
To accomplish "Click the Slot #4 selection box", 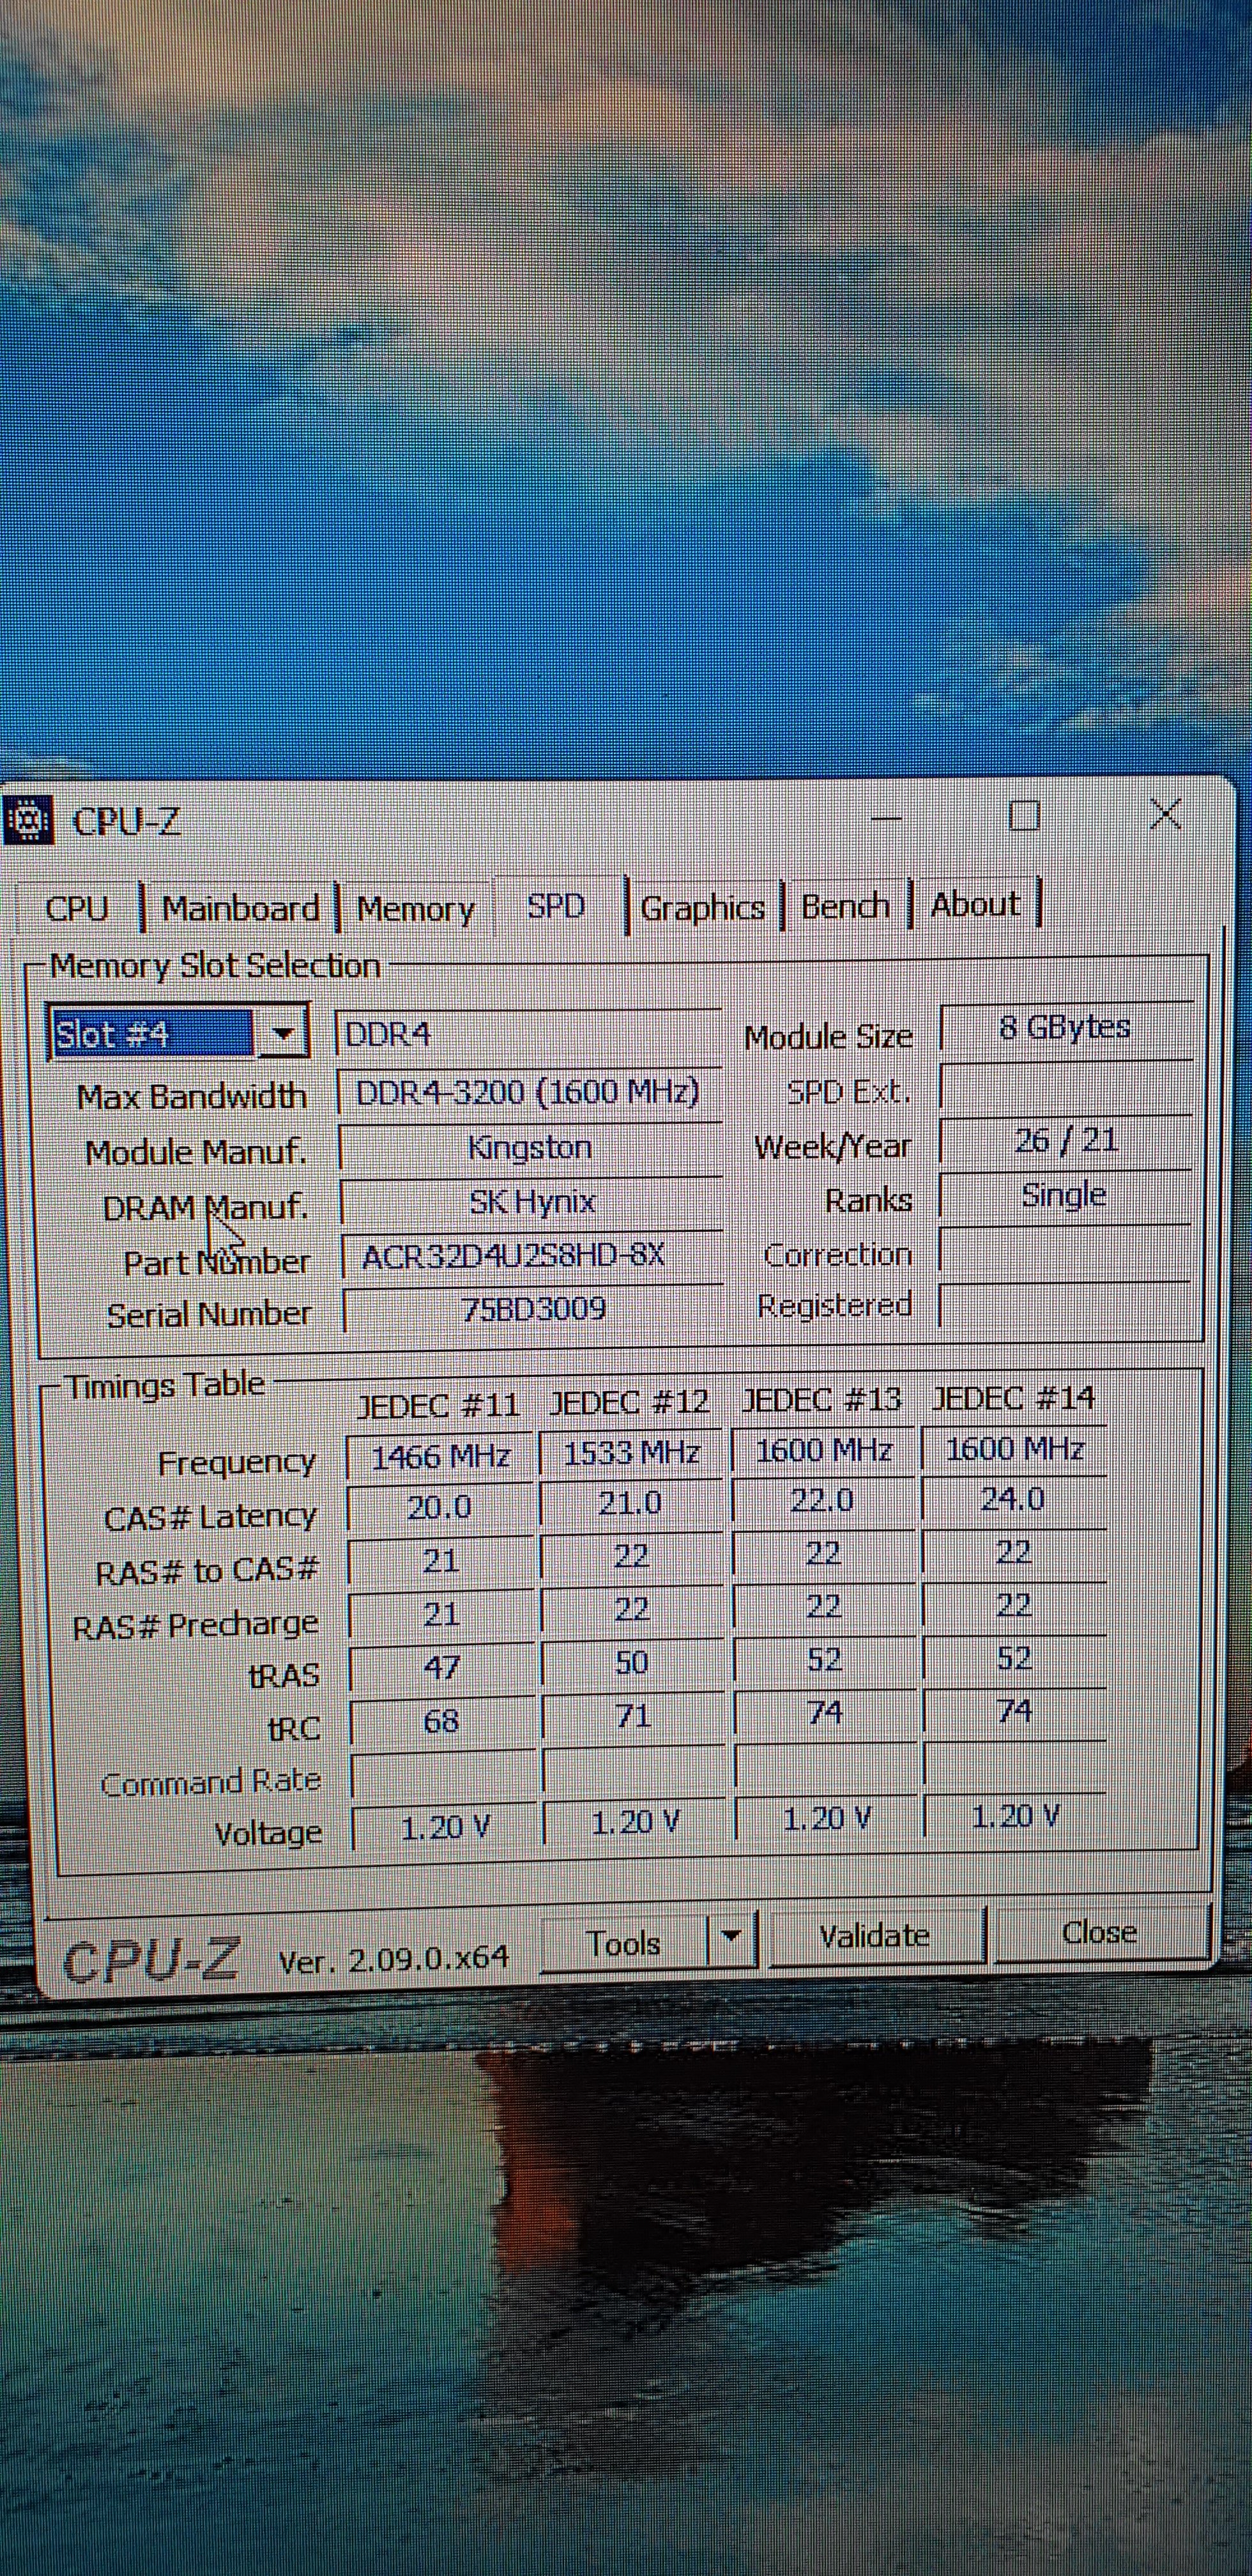I will (x=150, y=1034).
